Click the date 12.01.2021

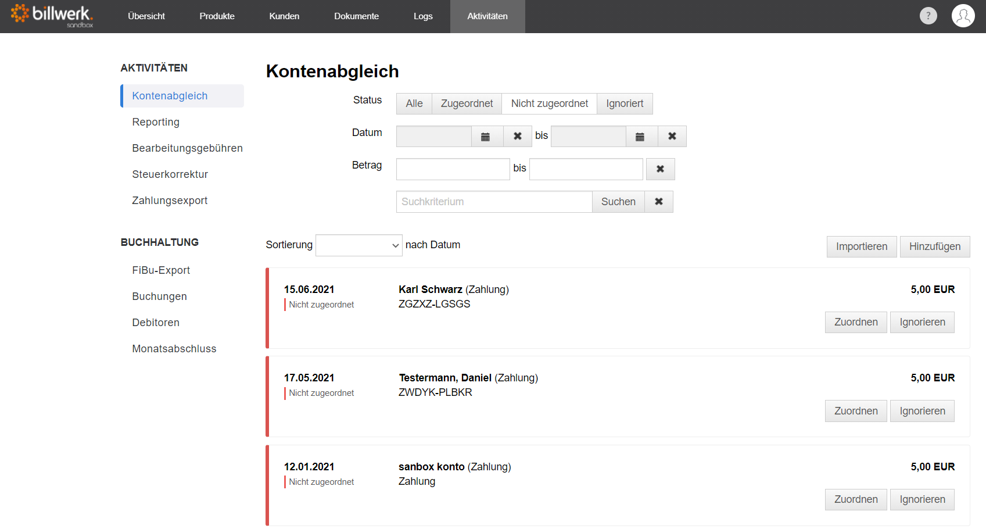[x=309, y=467]
